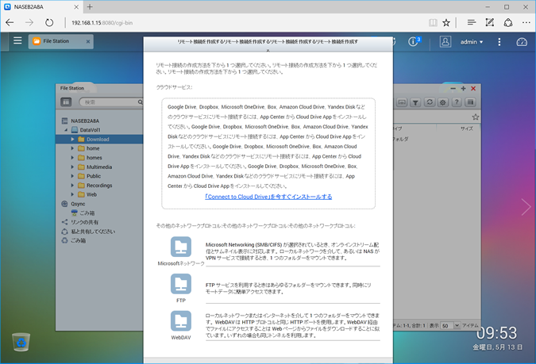Click the File Station refresh icon
Viewport: 536px width, 364px height.
430,102
